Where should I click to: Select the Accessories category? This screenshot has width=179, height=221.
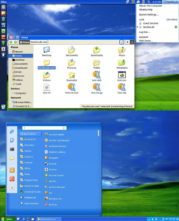(x=28, y=139)
